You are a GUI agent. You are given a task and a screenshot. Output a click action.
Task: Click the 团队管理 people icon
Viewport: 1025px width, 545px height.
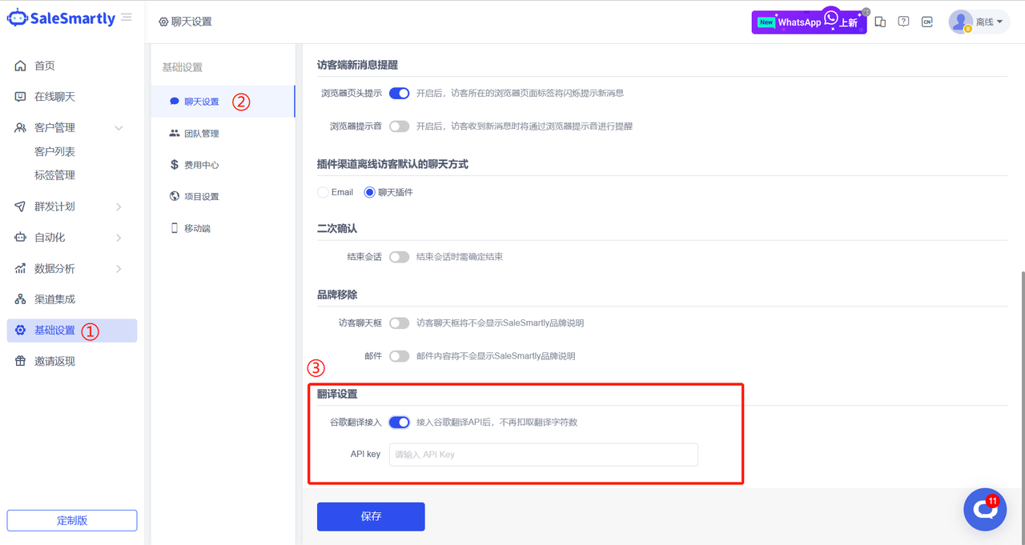coord(175,134)
